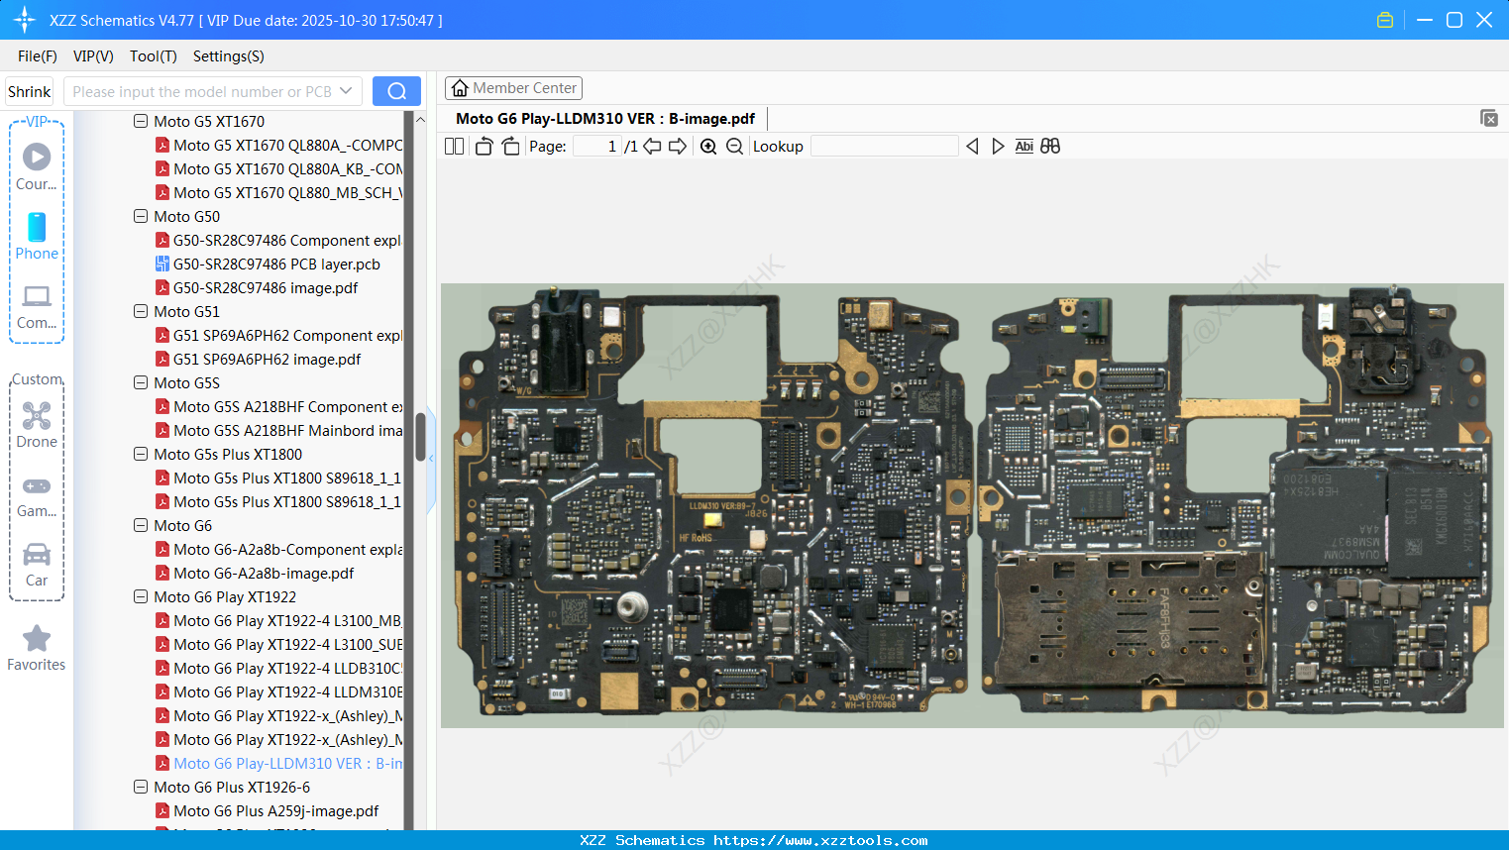Open the Settings(S) menu

click(x=228, y=56)
